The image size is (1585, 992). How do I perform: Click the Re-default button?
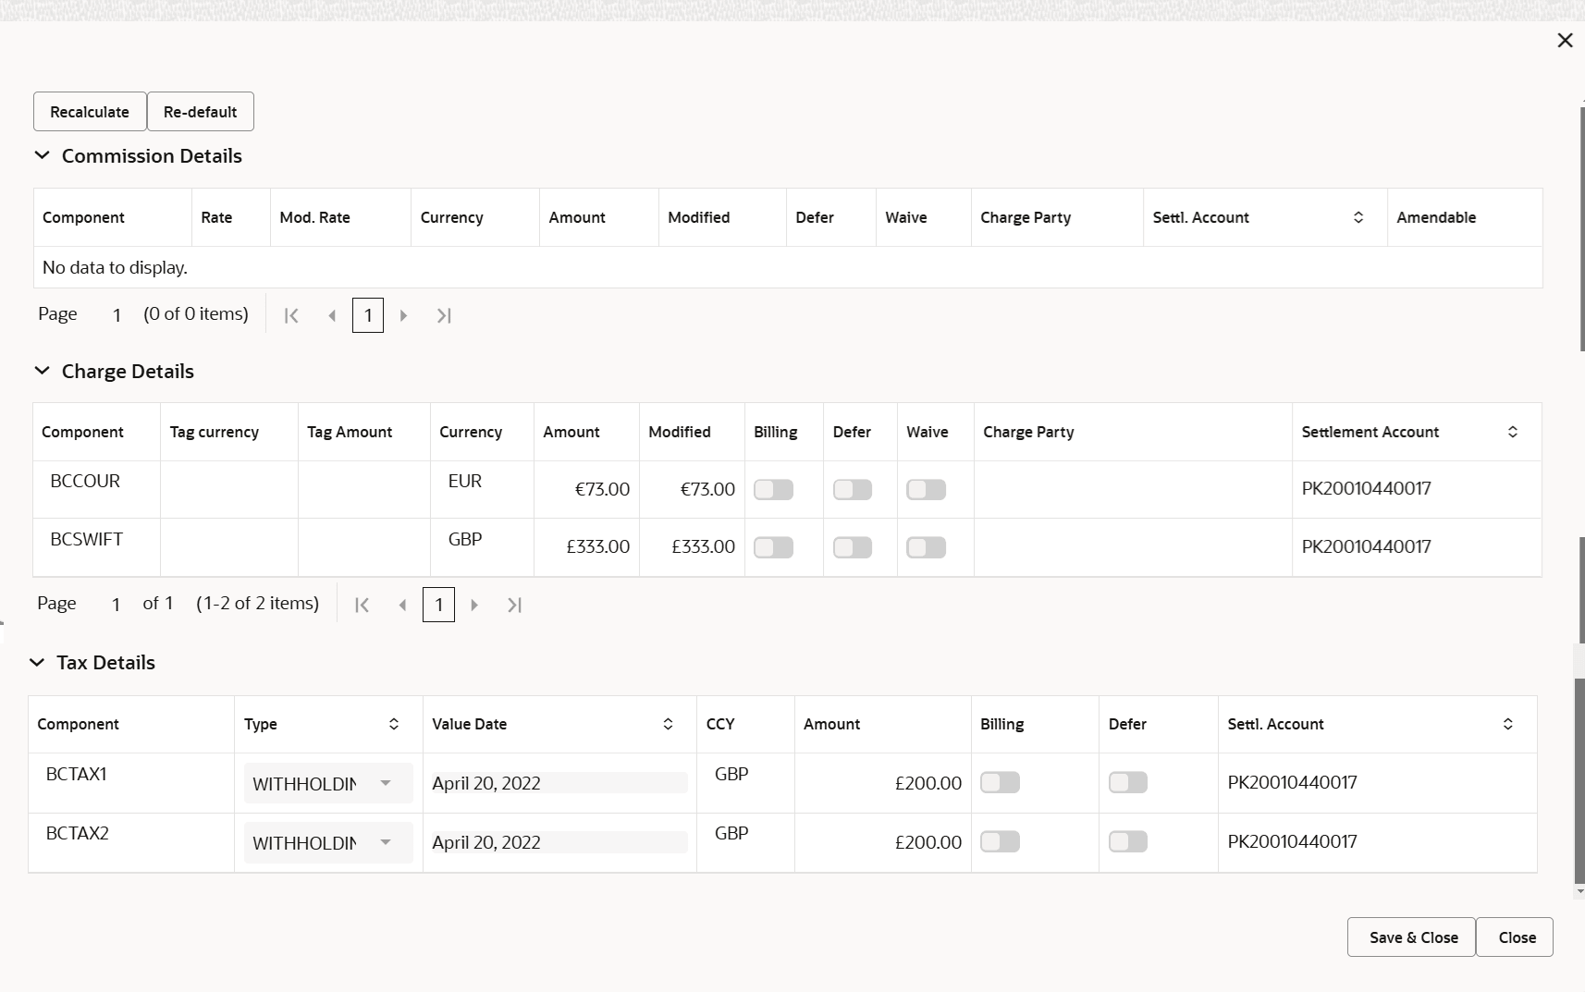pos(200,111)
